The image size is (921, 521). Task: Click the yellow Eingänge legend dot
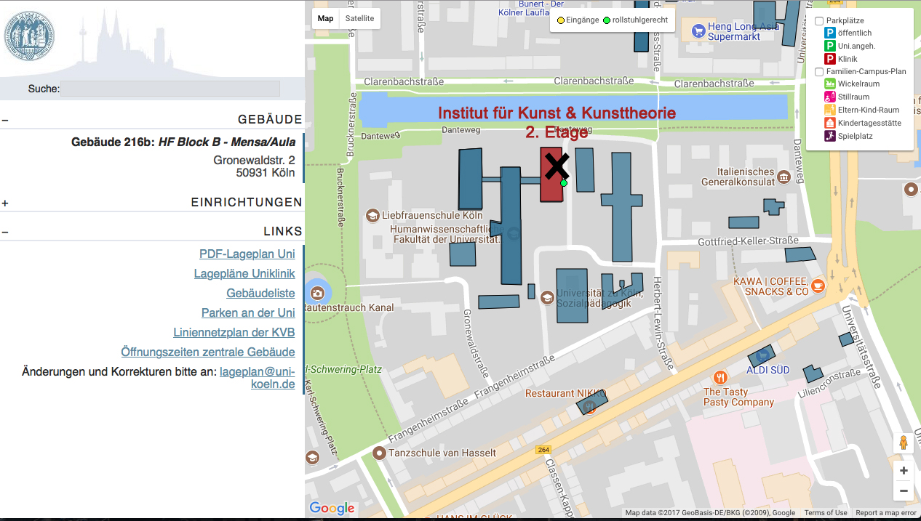[561, 20]
